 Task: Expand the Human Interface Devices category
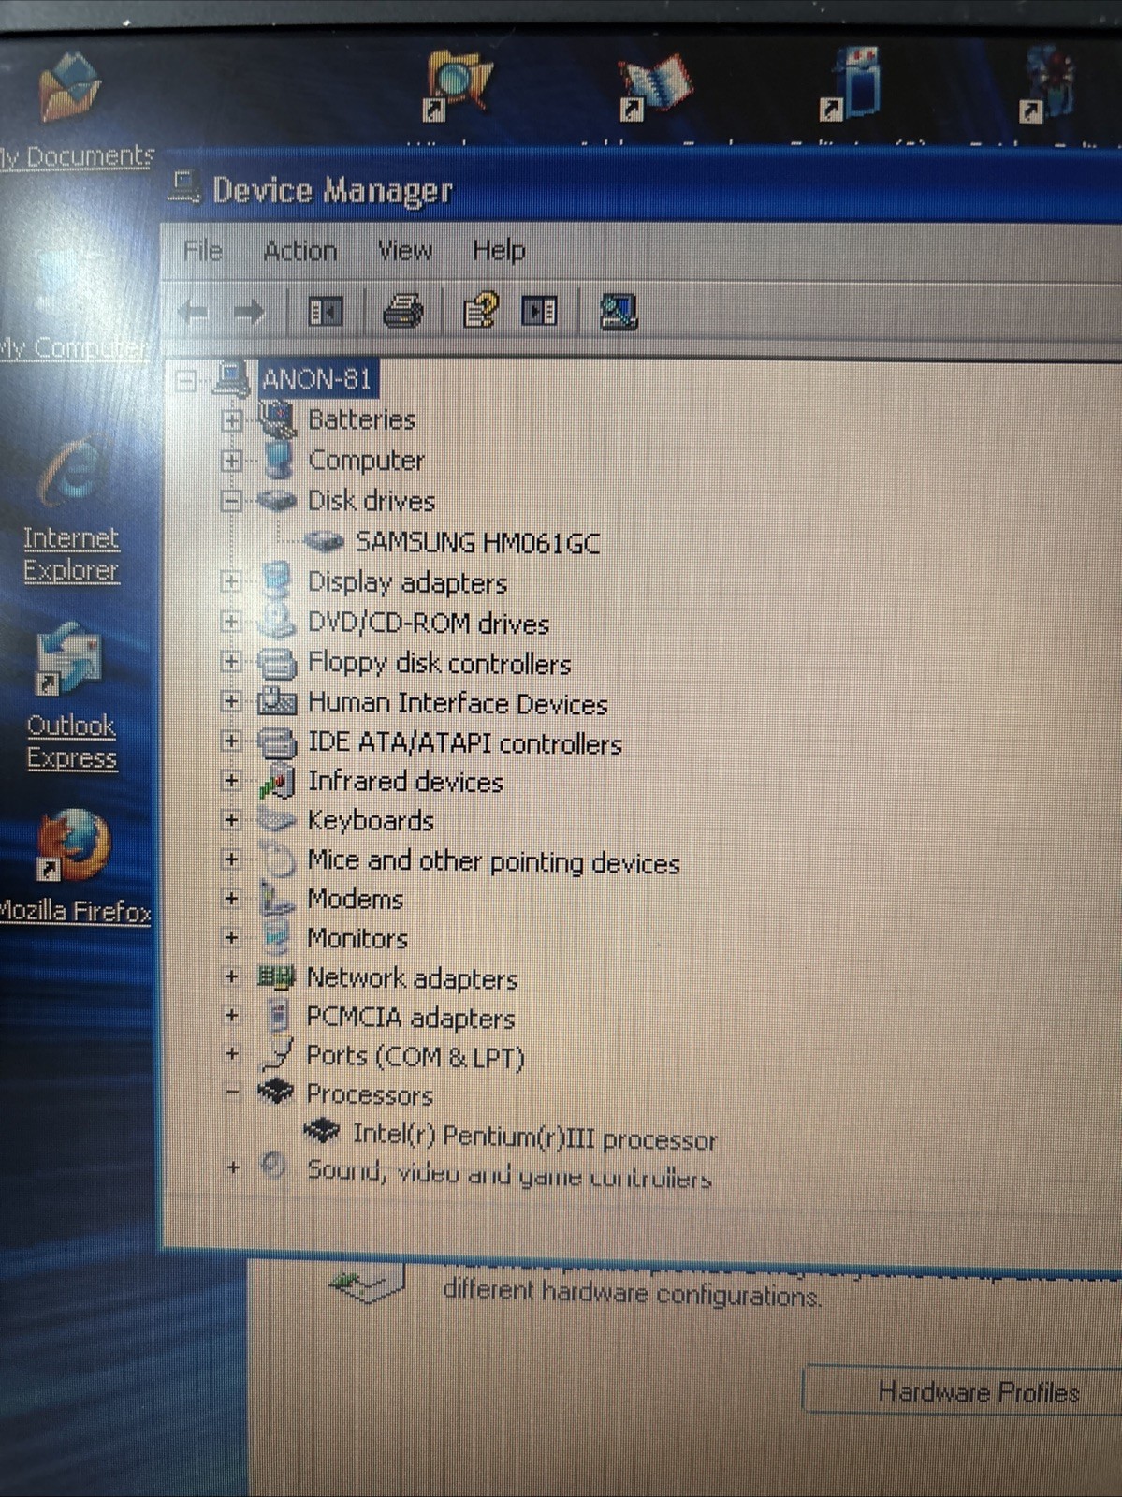[x=231, y=701]
